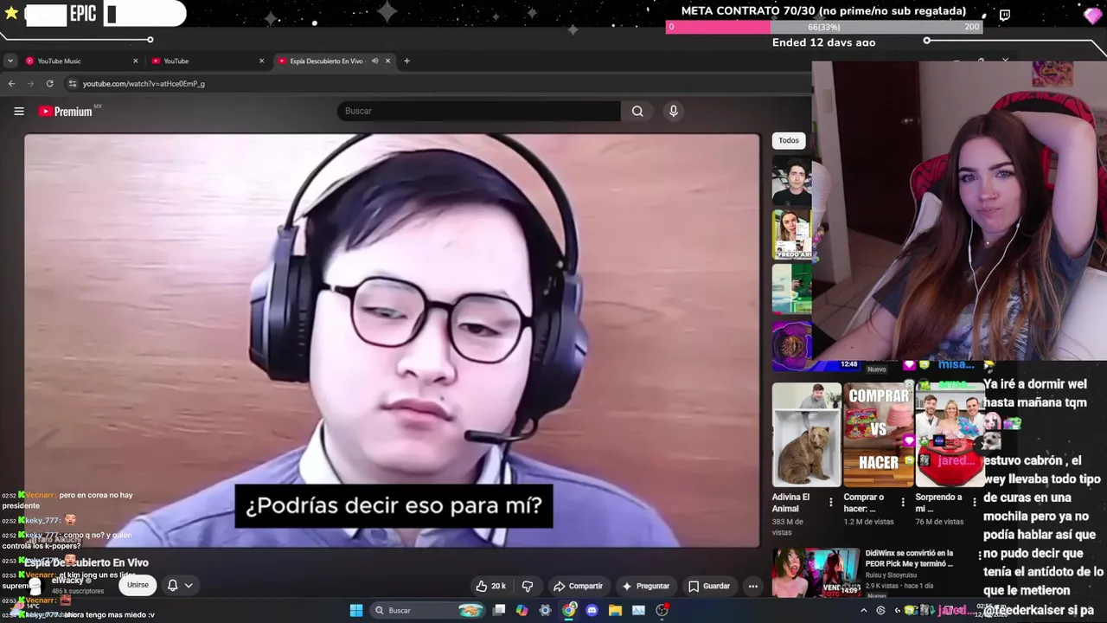Close the YouTube Music tab
This screenshot has width=1107, height=623.
pyautogui.click(x=135, y=61)
